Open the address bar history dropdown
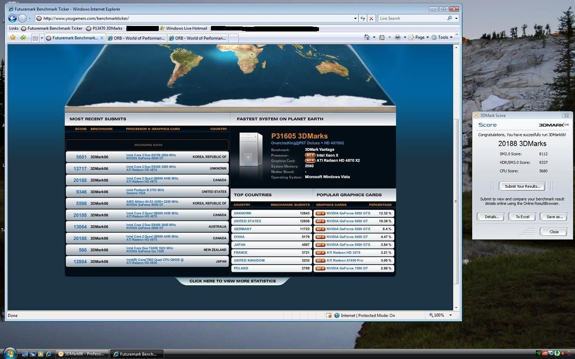Viewport: 575px width, 359px height. 355,18
